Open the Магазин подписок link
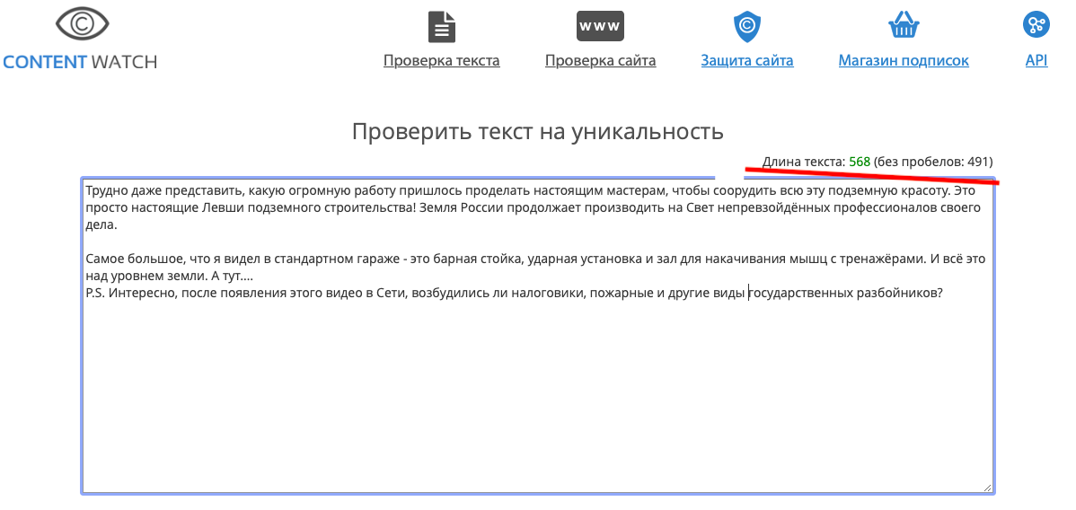The image size is (1076, 510). click(903, 61)
